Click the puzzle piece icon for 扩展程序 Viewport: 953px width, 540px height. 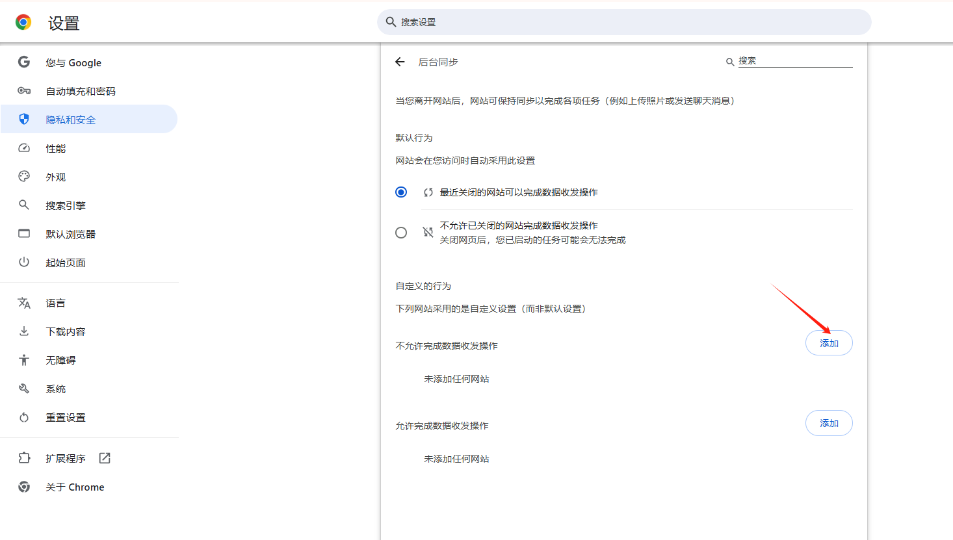pyautogui.click(x=24, y=458)
